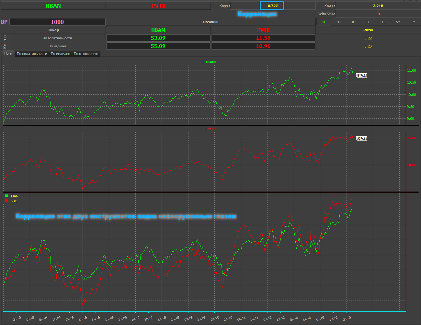Click the 05.03 date axis label
This screenshot has width=421, height=325.
click(17, 319)
